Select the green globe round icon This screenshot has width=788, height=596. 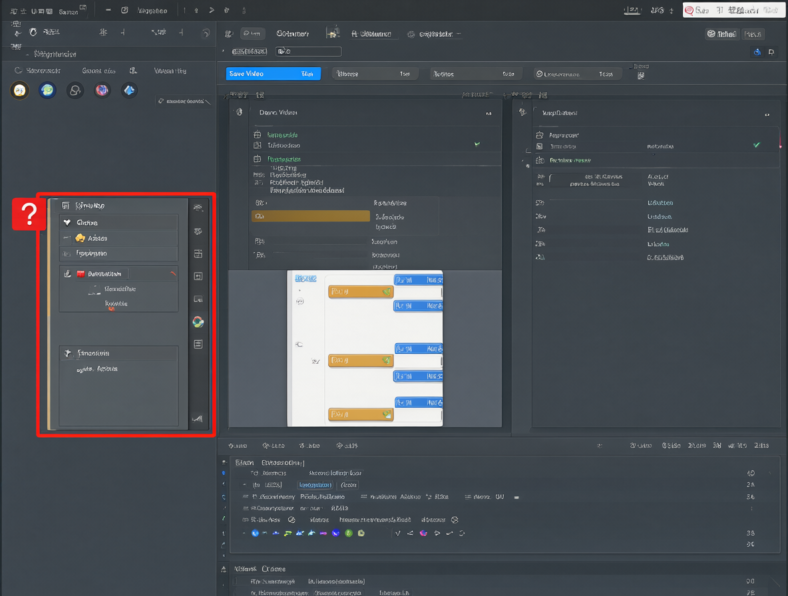[48, 90]
